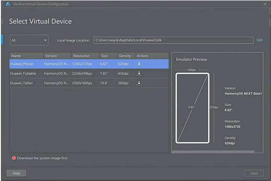Download the Huawei_Phone system image
This screenshot has width=271, height=181.
(139, 64)
